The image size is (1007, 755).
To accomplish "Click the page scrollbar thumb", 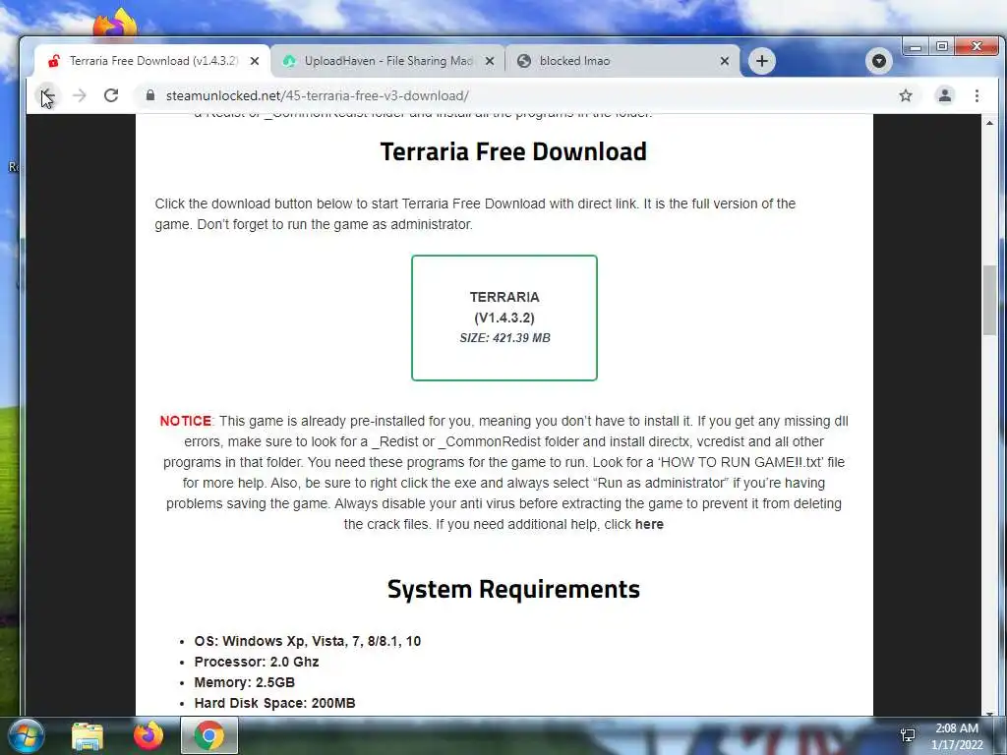I will [x=989, y=299].
